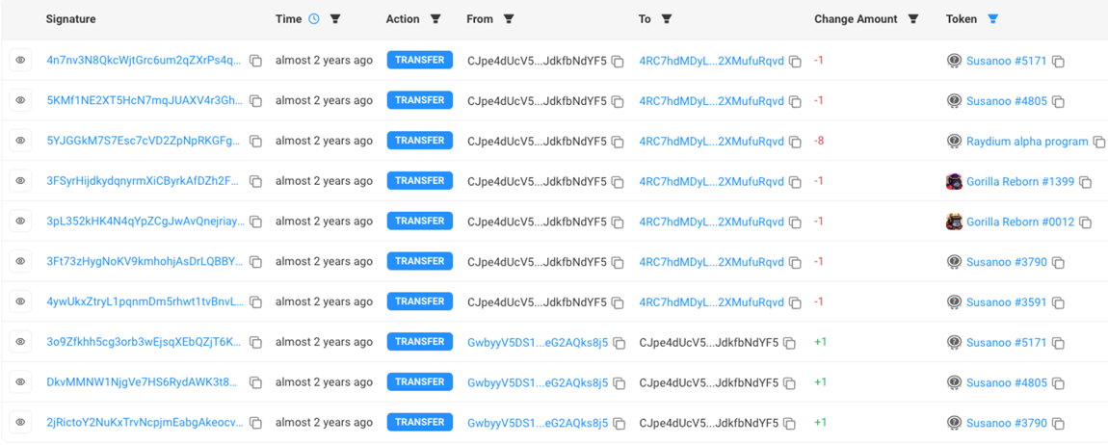The height and width of the screenshot is (445, 1108).
Task: Copy signature 5YJGGkM7S7Esc7cVD2ZpNpRKGFg
Action: [255, 142]
